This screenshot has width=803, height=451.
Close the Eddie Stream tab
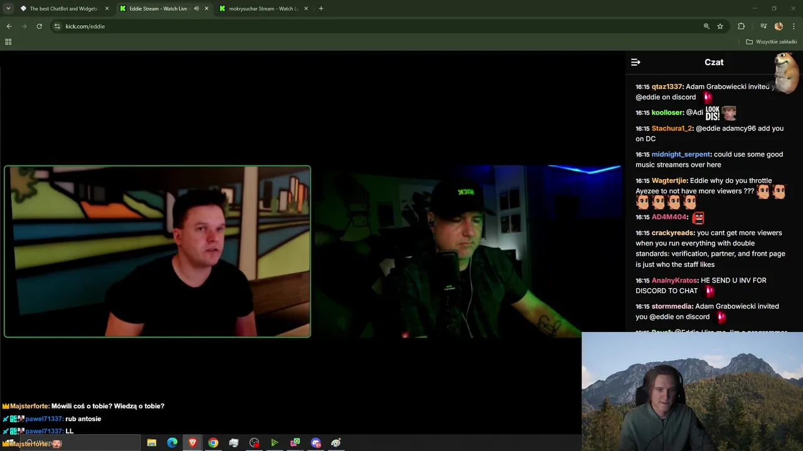[206, 9]
